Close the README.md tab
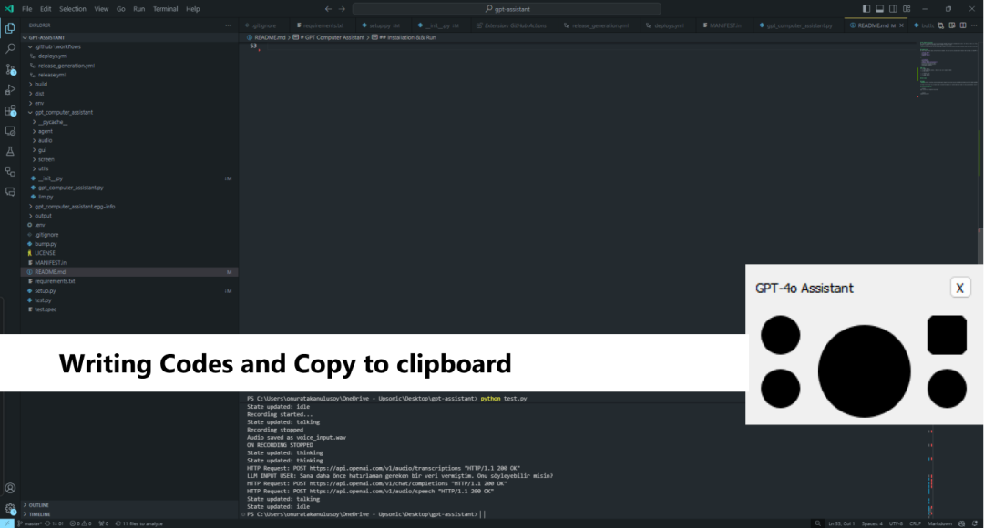This screenshot has height=528, width=984. [902, 25]
